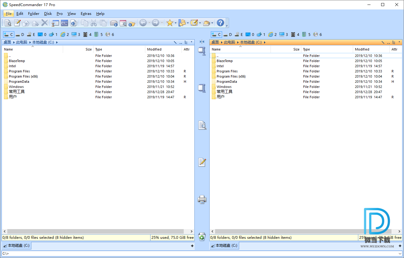Click the Paste clipboard icon
This screenshot has width=404, height=258.
click(x=103, y=23)
